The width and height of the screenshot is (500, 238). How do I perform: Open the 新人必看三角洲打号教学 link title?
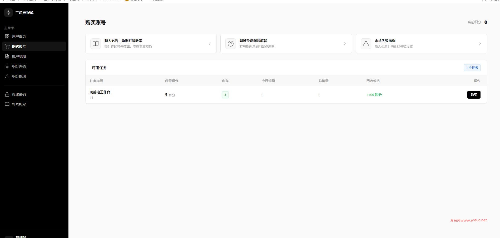tap(123, 41)
